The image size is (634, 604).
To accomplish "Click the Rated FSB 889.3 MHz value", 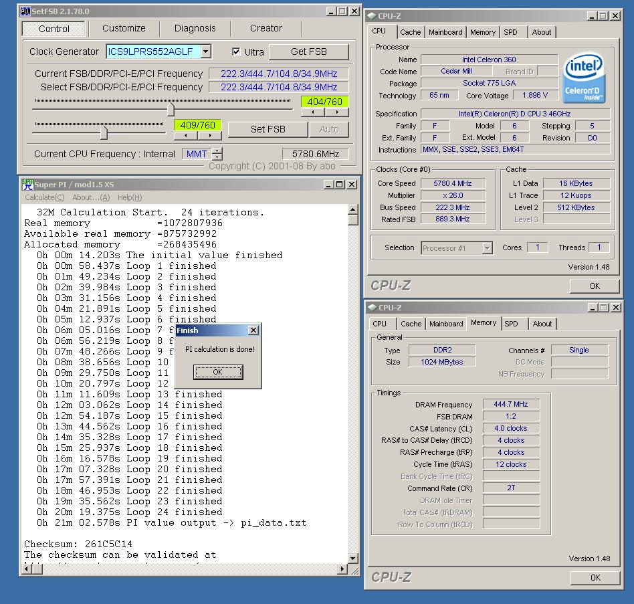I will 453,219.
